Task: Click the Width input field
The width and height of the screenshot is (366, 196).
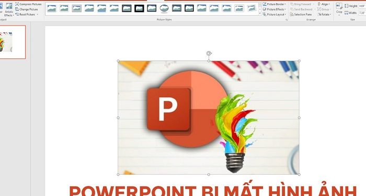Action: point(362,13)
